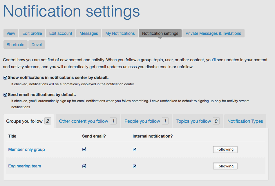The height and width of the screenshot is (186, 275).
Task: Uncheck Send email notifications by default
Action: coord(5,94)
